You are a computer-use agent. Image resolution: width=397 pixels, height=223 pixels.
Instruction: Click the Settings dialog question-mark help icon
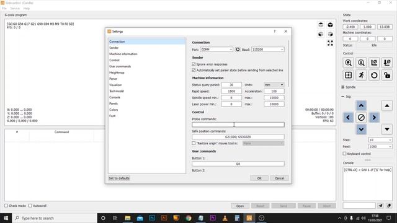click(x=275, y=32)
